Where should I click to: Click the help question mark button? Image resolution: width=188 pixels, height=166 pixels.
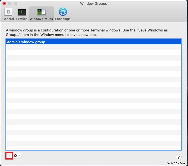[178, 157]
